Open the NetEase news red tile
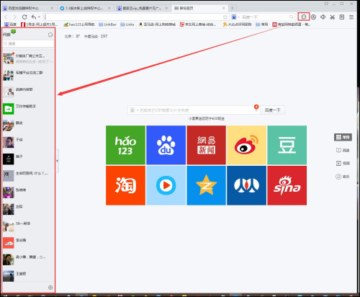Image resolution: width=360 pixels, height=297 pixels. (x=206, y=145)
